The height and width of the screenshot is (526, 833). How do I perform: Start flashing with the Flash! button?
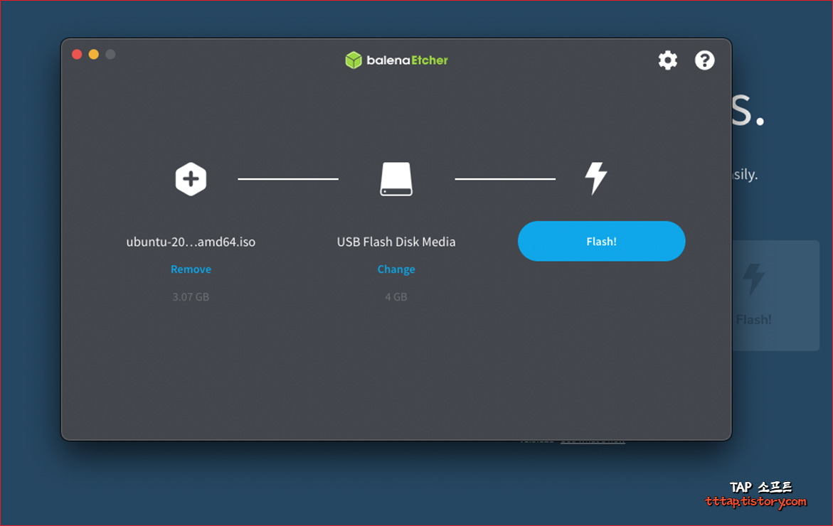tap(601, 241)
